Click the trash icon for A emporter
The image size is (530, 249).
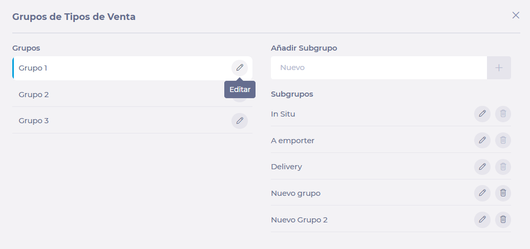[x=503, y=140]
